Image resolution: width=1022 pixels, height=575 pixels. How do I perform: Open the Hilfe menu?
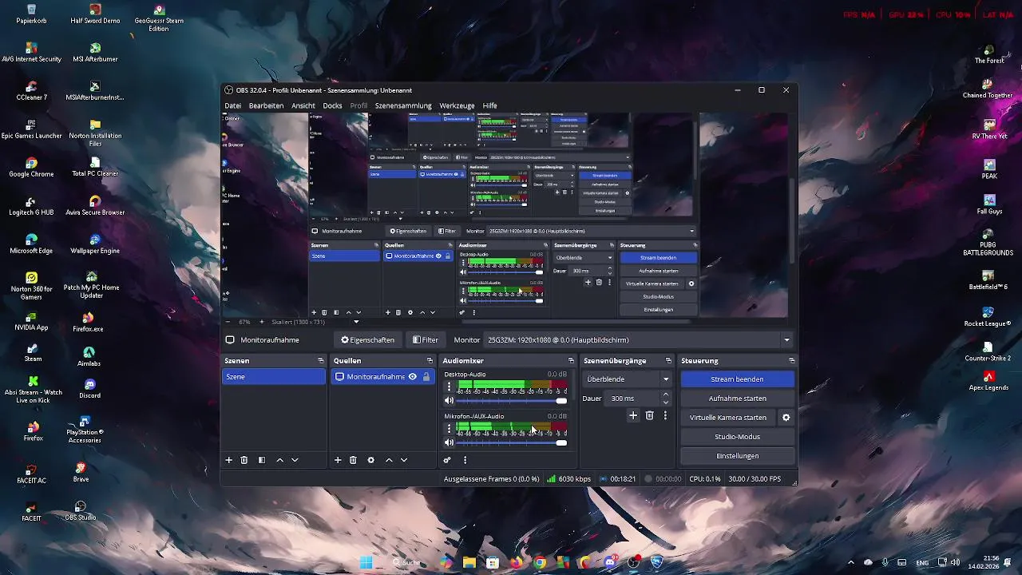489,105
